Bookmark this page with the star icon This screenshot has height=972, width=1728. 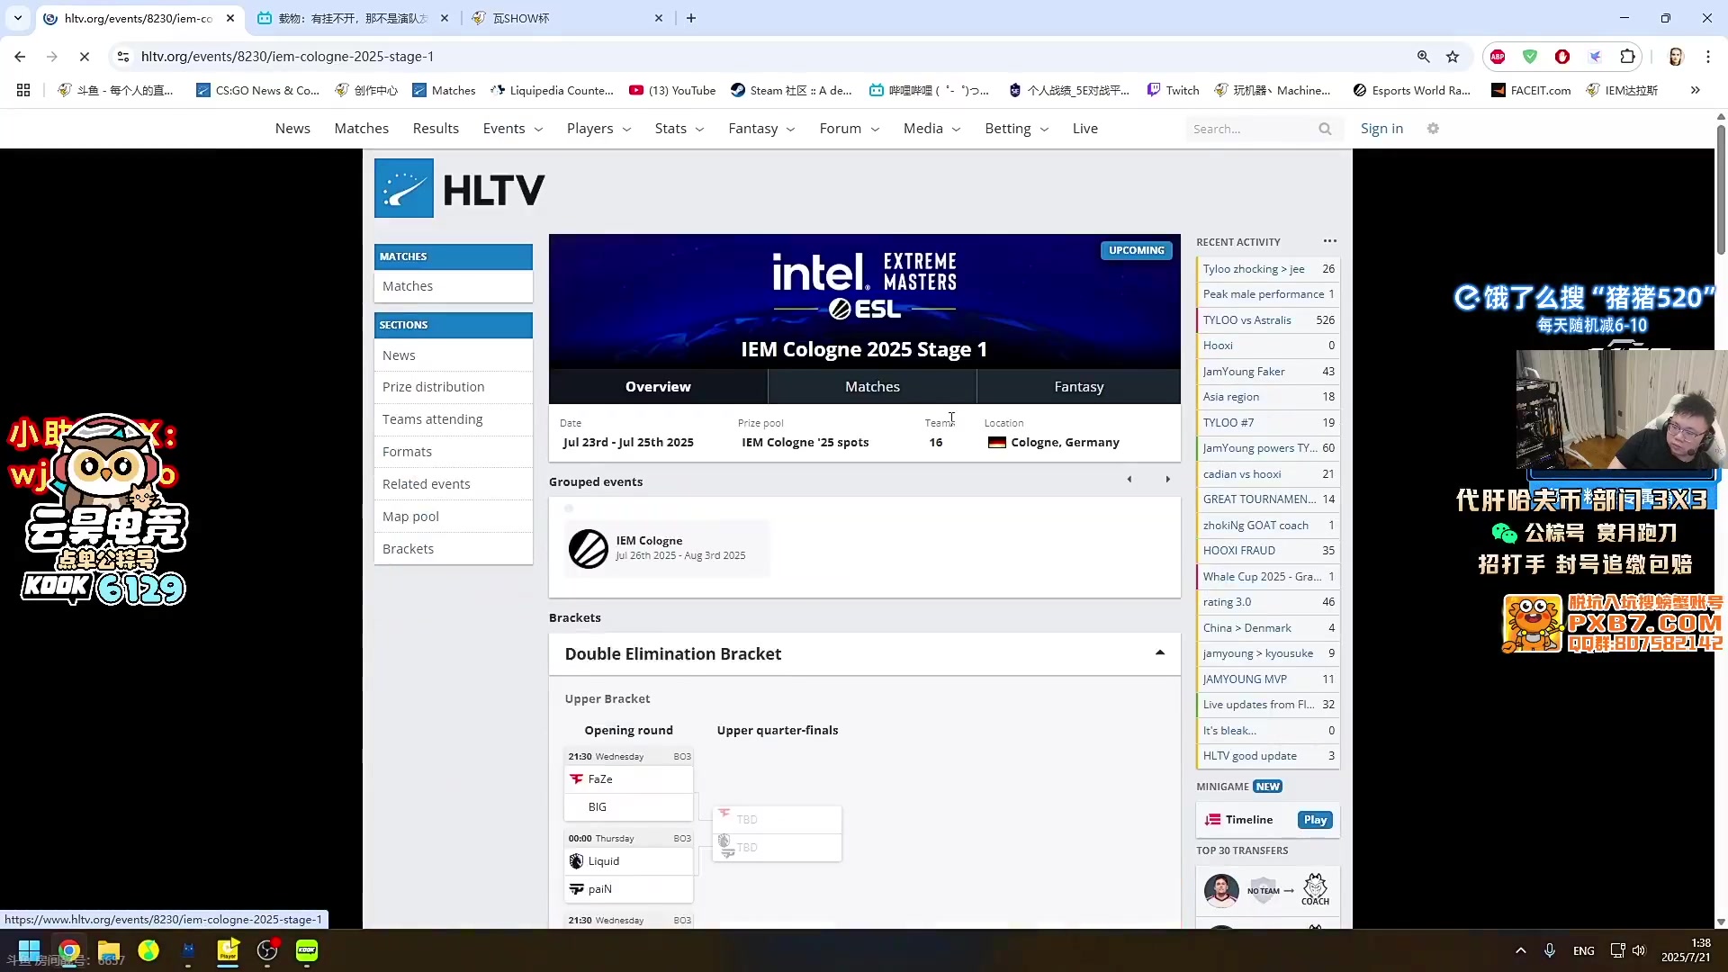point(1453,57)
